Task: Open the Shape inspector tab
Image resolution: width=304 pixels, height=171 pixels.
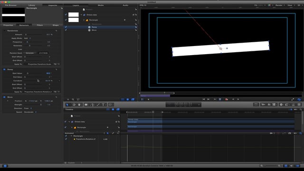Action: (x=56, y=25)
